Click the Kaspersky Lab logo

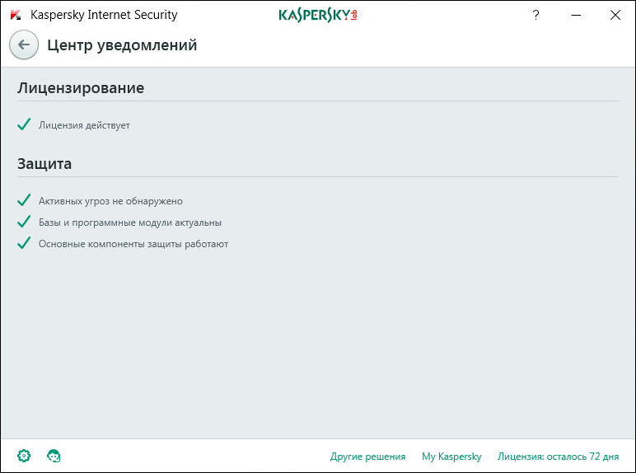coord(318,15)
